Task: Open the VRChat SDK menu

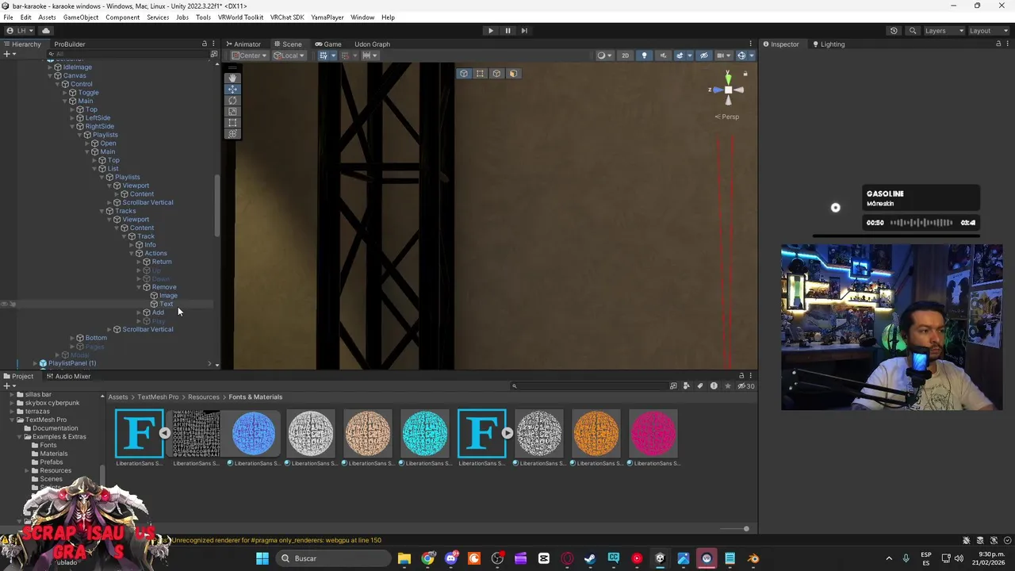Action: [x=287, y=17]
